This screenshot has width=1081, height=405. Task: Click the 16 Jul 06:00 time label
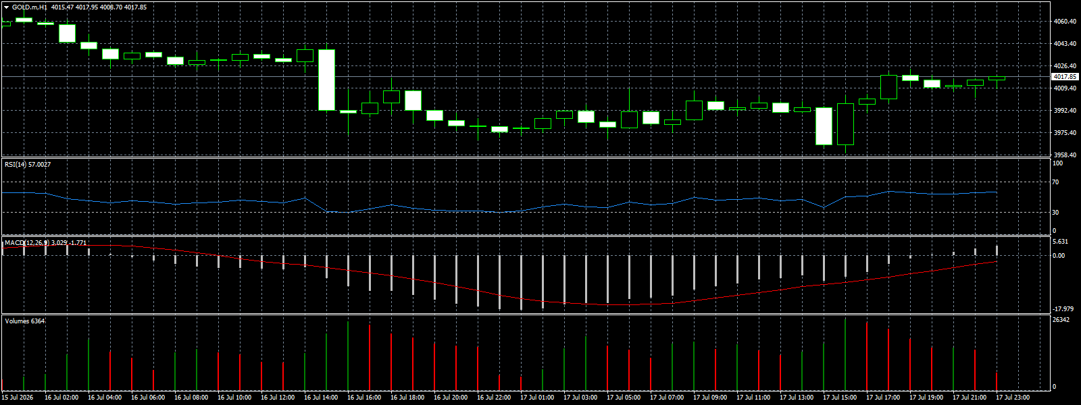pos(148,398)
